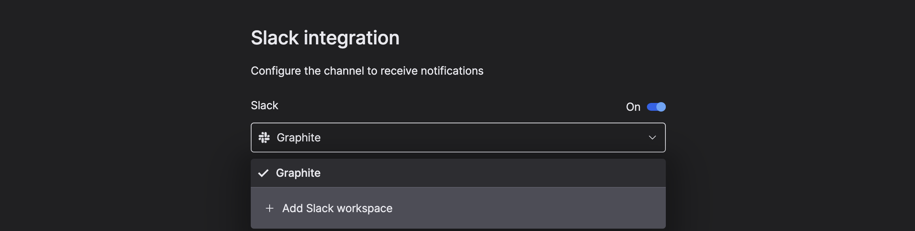Click the Graphite text in the selected field
915x231 pixels.
299,137
